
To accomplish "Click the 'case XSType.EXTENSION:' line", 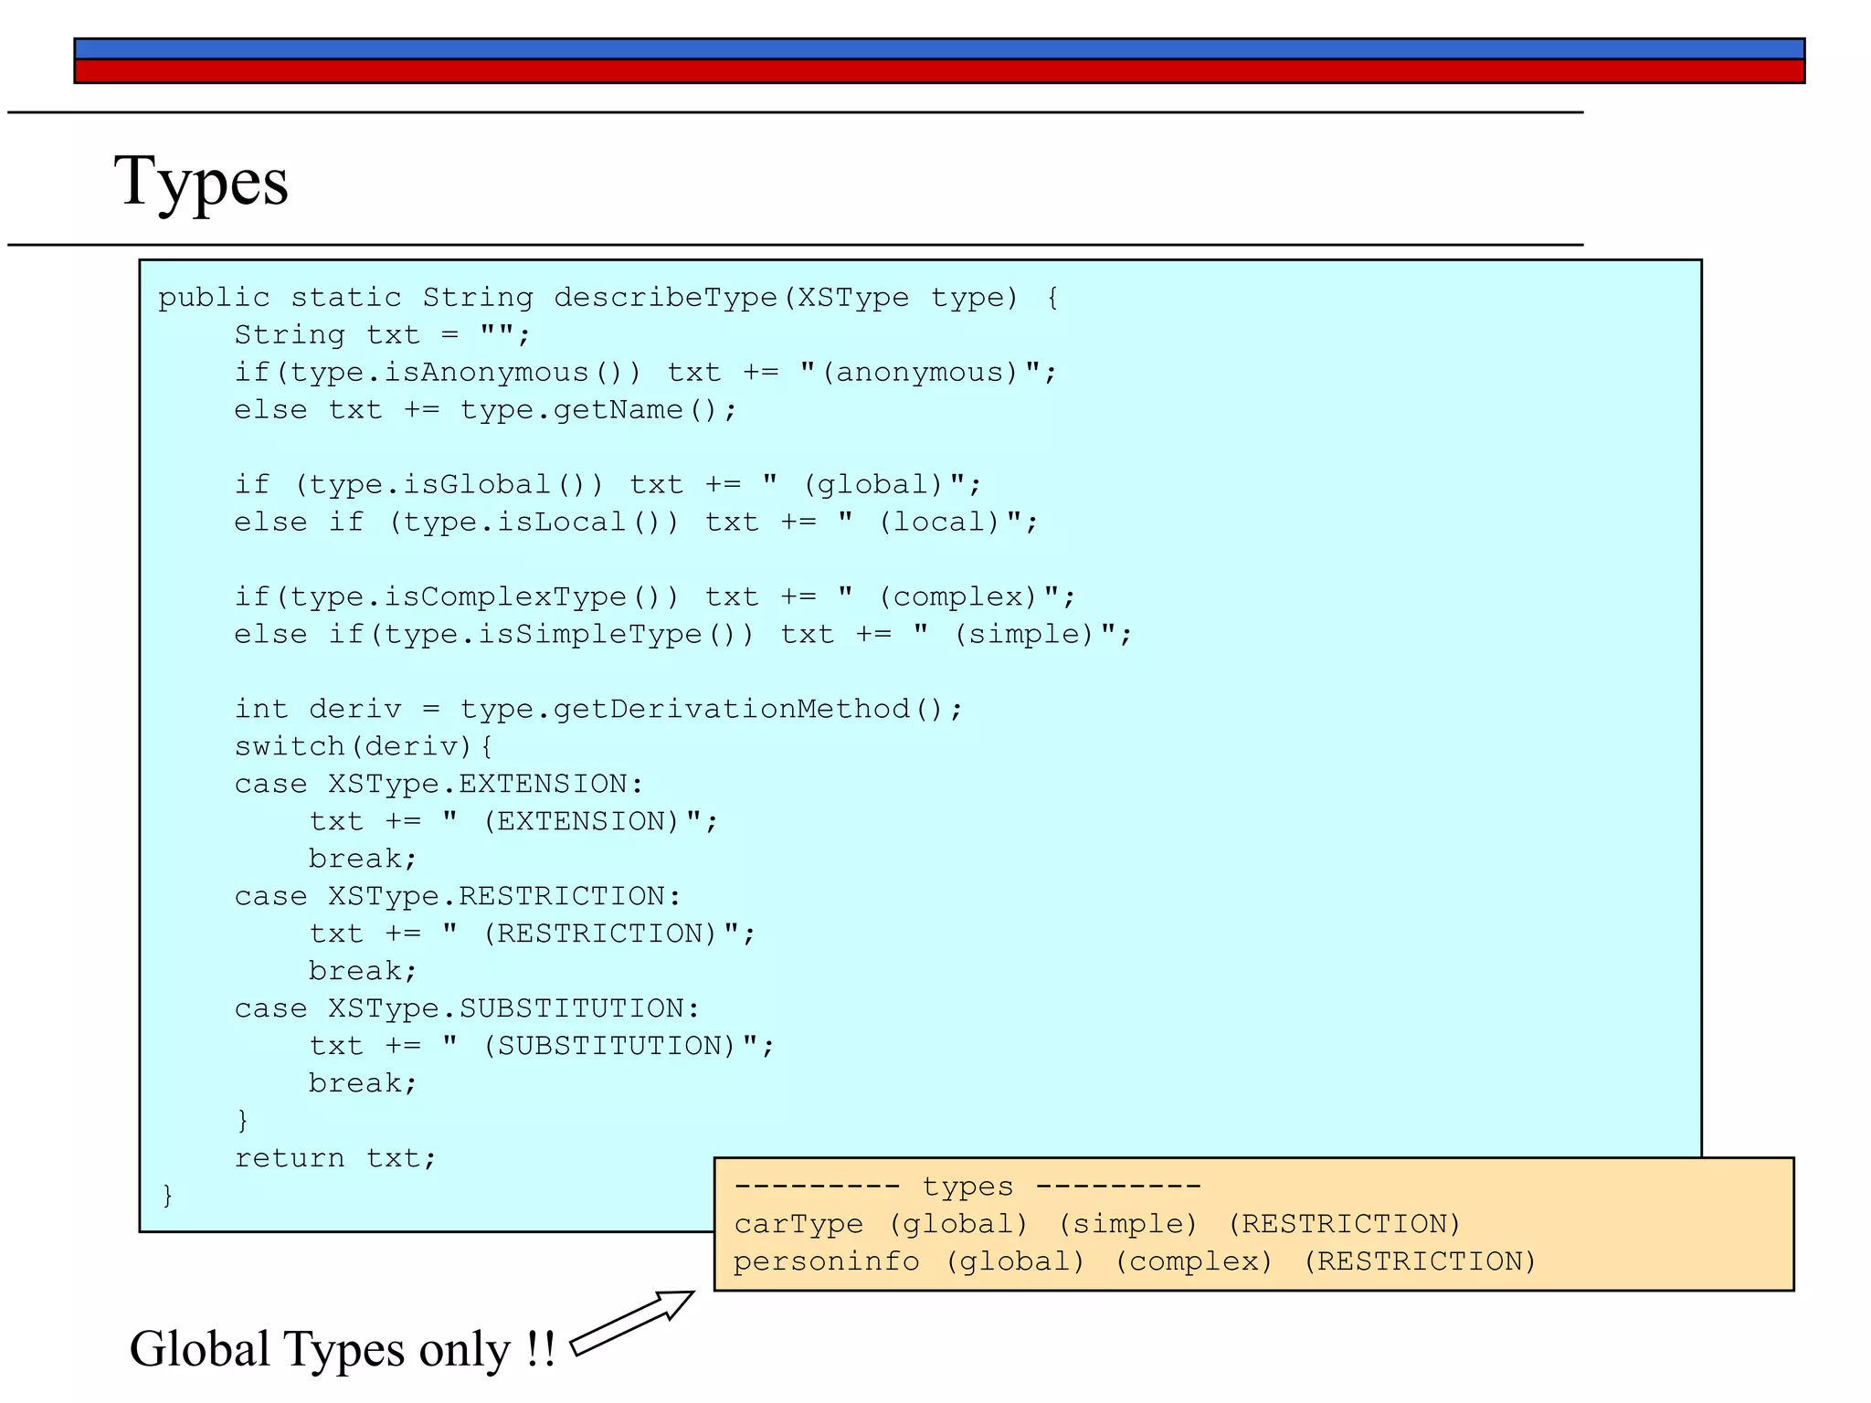I will 439,784.
